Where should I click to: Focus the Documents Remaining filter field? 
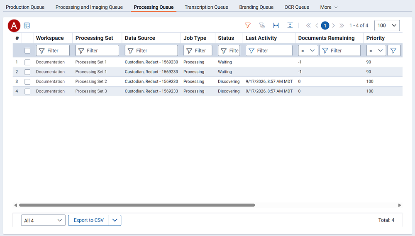[x=340, y=51]
